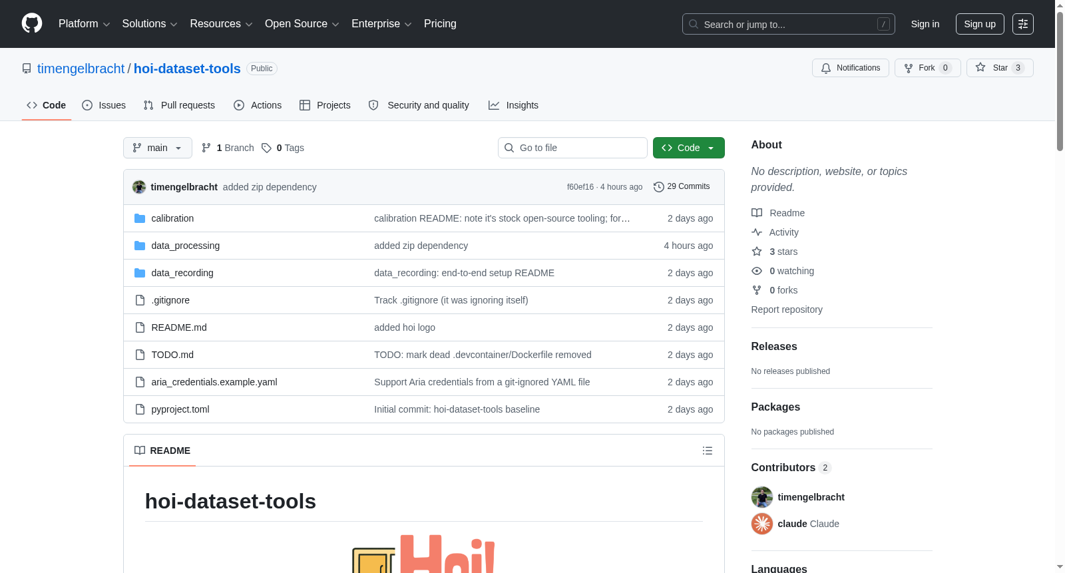Switch to the Code tab
Viewport: 1065px width, 573px height.
point(47,105)
